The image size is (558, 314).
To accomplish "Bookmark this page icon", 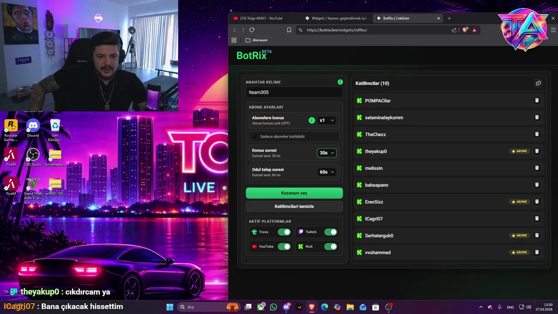I will (x=289, y=30).
